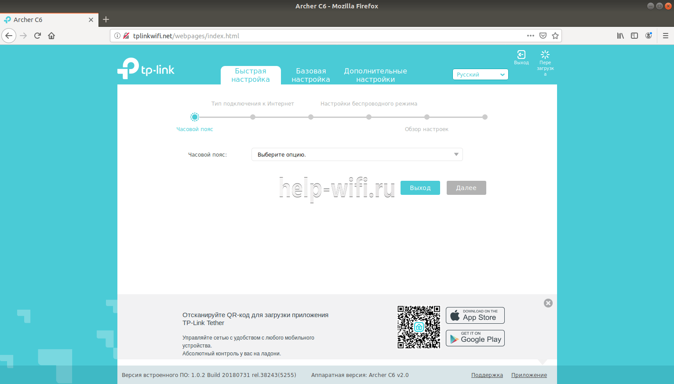Open the Firefox home page icon
Viewport: 674px width, 384px height.
point(51,36)
